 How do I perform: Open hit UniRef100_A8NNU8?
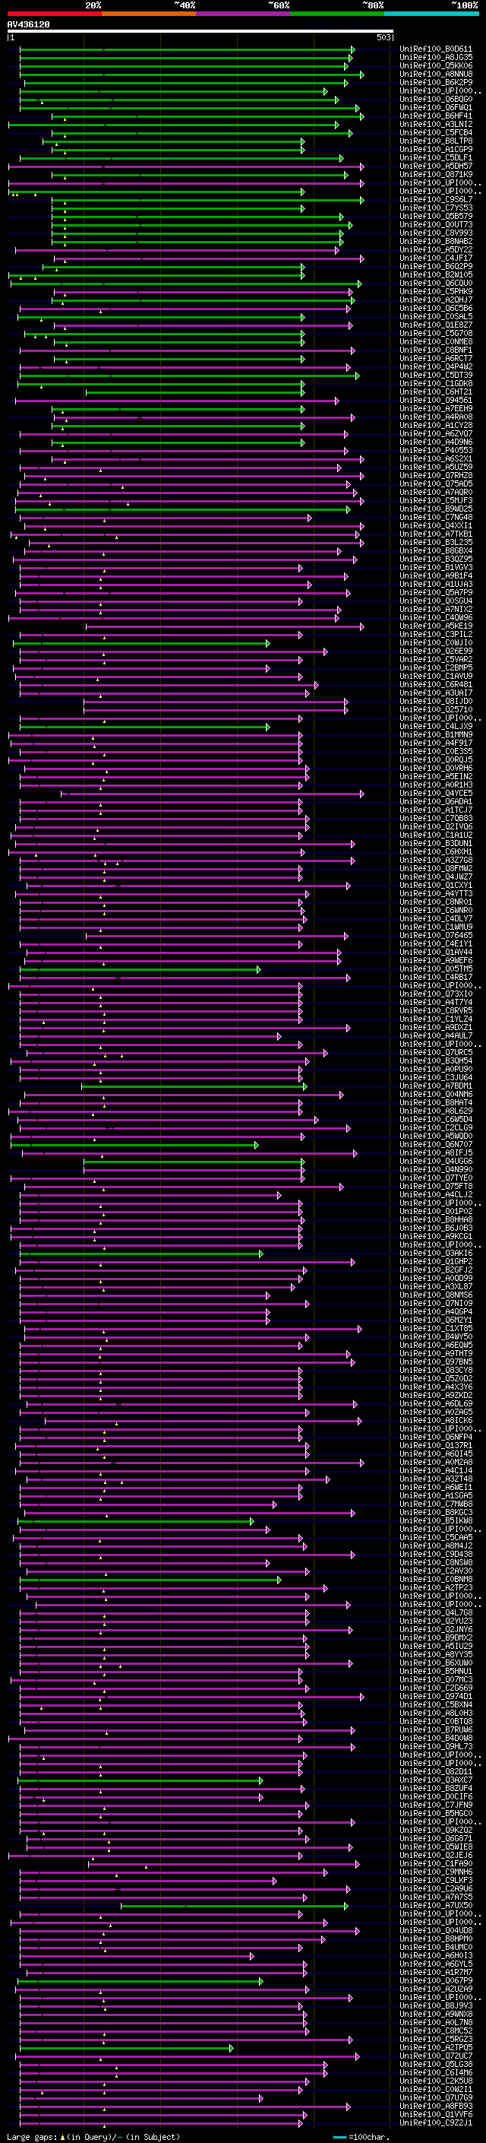(436, 74)
